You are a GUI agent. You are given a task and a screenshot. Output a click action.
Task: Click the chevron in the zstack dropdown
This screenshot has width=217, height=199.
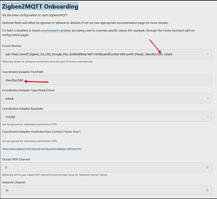pyautogui.click(x=208, y=98)
